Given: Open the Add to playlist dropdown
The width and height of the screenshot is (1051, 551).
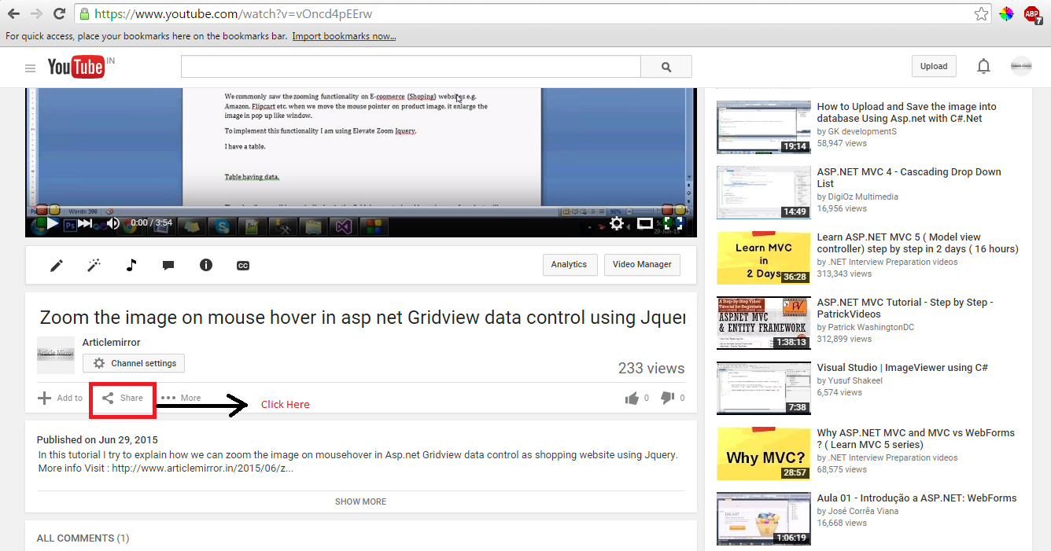Looking at the screenshot, I should pos(60,398).
